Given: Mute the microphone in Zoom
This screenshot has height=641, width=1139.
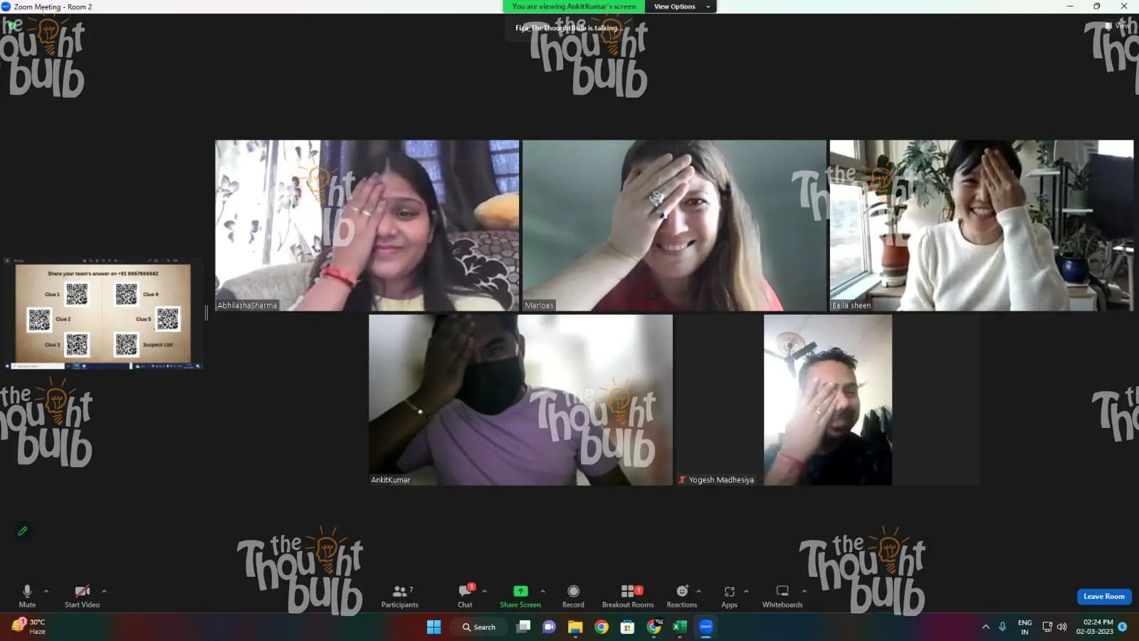Looking at the screenshot, I should 27,595.
